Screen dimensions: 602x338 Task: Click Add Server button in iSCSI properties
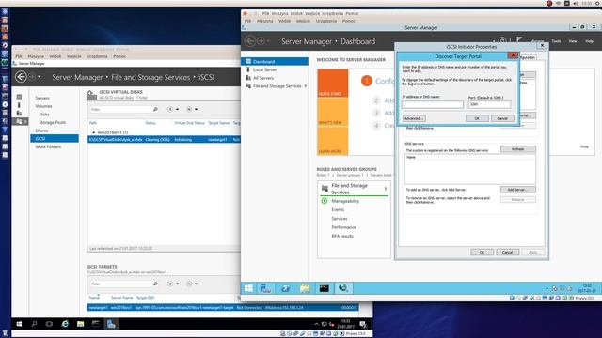click(x=518, y=190)
